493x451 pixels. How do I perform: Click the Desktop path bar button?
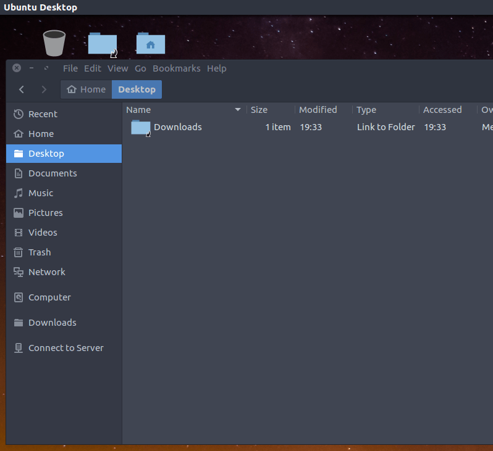tap(137, 89)
